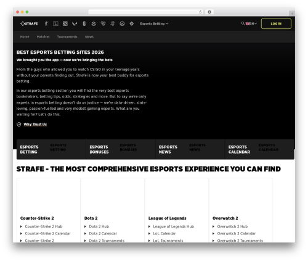This screenshot has width=308, height=261.
Task: Open the Dota 2 Hub link
Action: coord(99,226)
